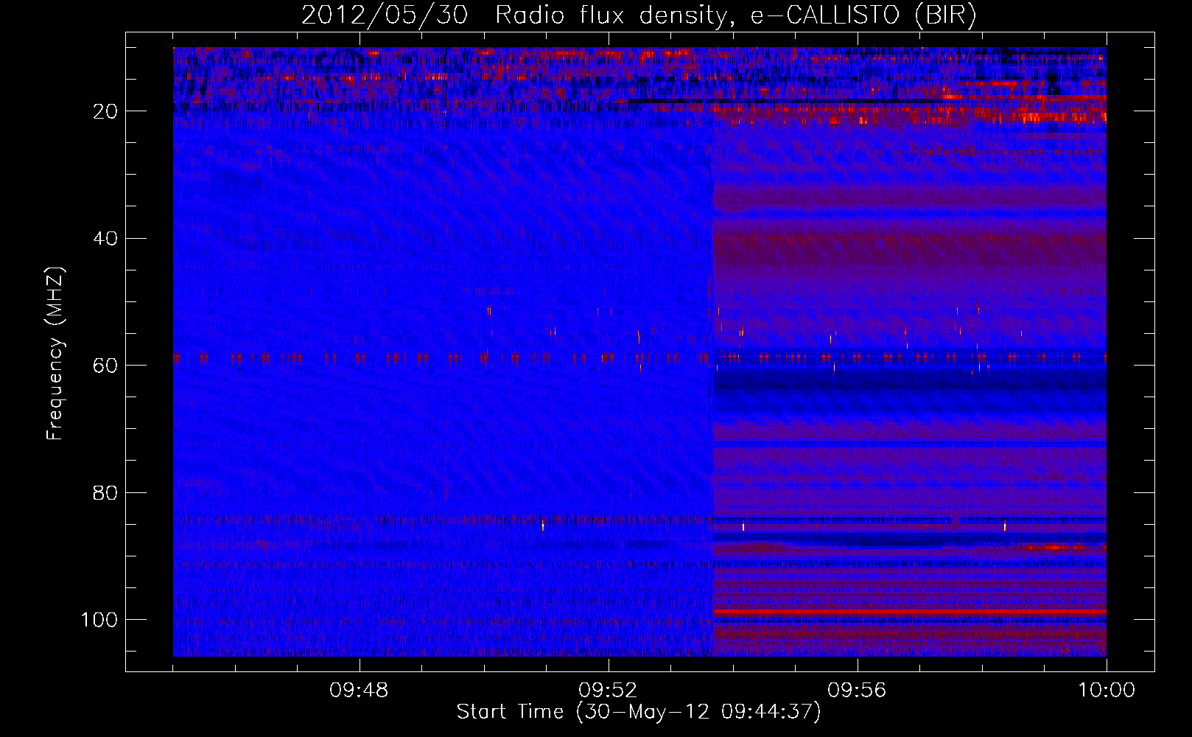The image size is (1192, 737).
Task: Click the time tick label '10:00'
Action: (x=1107, y=691)
